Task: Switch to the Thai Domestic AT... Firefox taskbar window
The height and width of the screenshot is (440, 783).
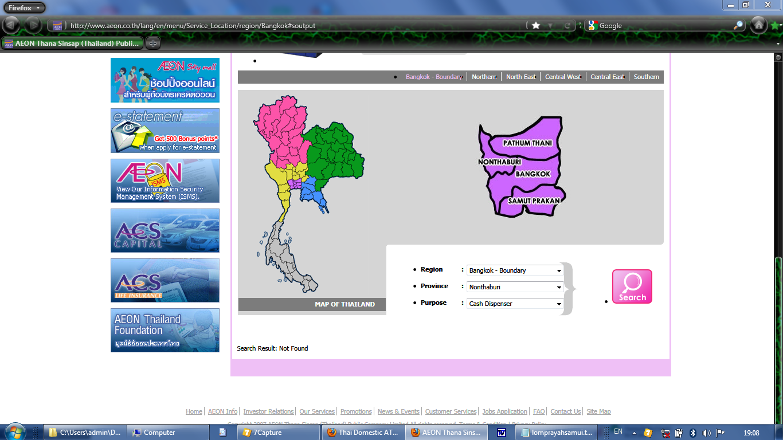Action: pos(362,433)
